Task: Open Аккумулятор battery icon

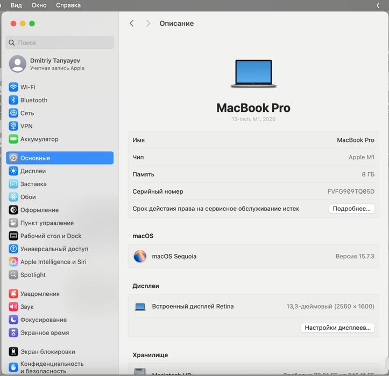Action: (13, 139)
